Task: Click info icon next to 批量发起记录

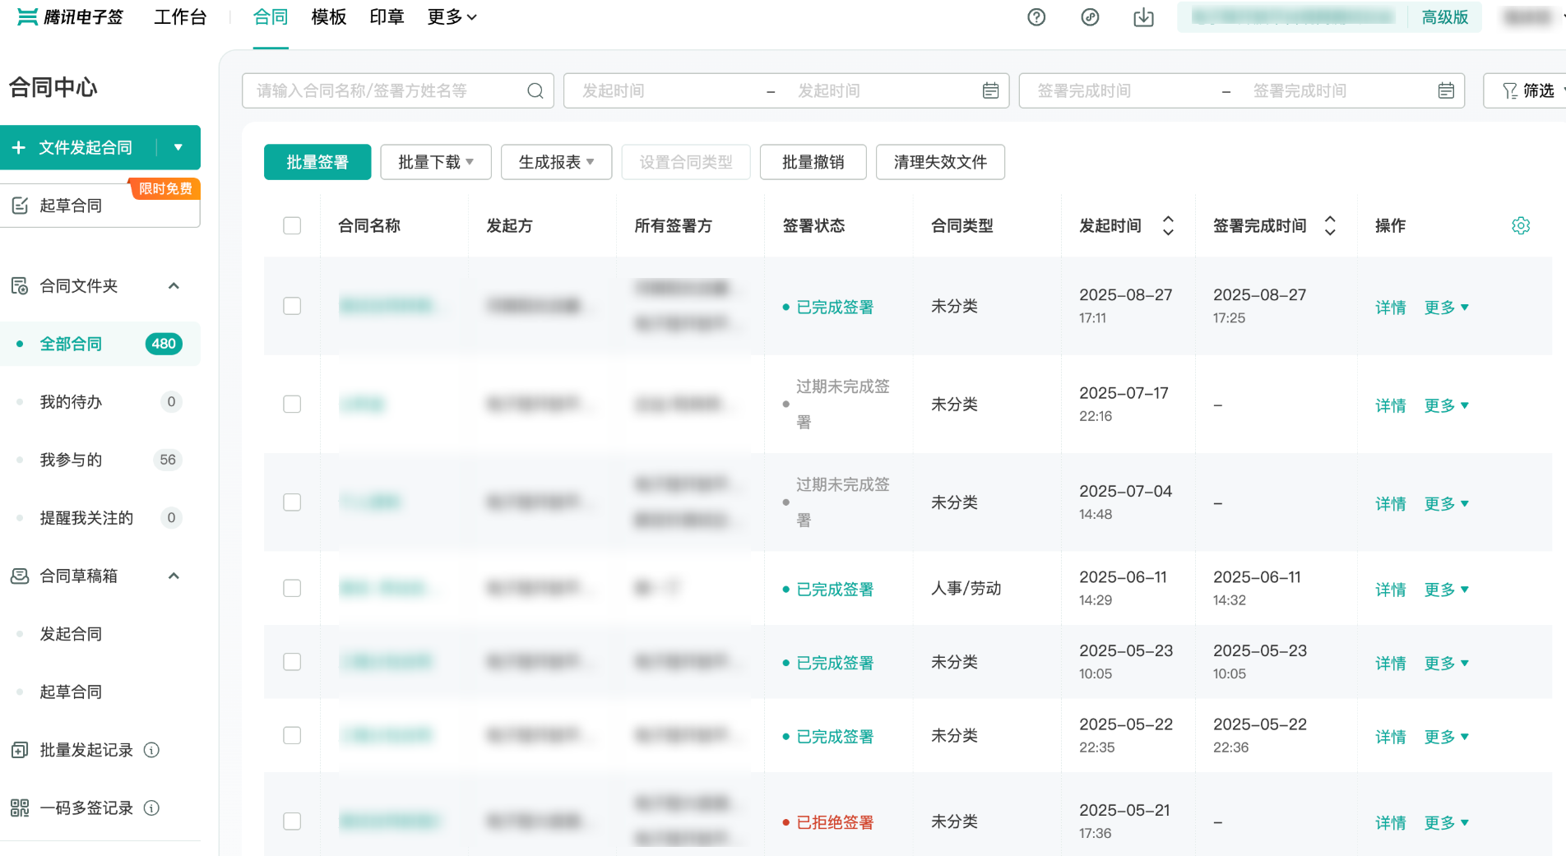Action: [151, 750]
